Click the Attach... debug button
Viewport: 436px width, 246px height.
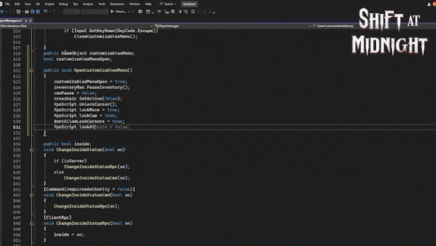118,12
